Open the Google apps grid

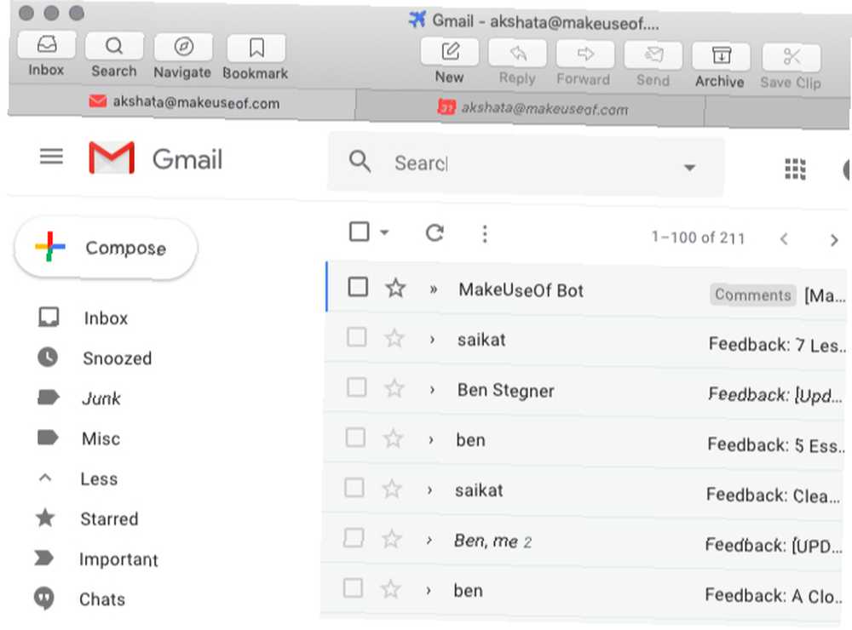(796, 169)
